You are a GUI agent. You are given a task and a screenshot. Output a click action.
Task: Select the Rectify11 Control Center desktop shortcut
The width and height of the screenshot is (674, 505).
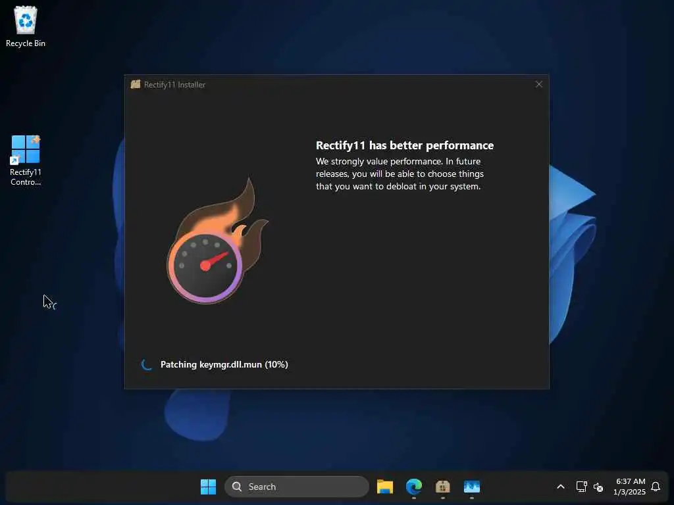click(26, 160)
